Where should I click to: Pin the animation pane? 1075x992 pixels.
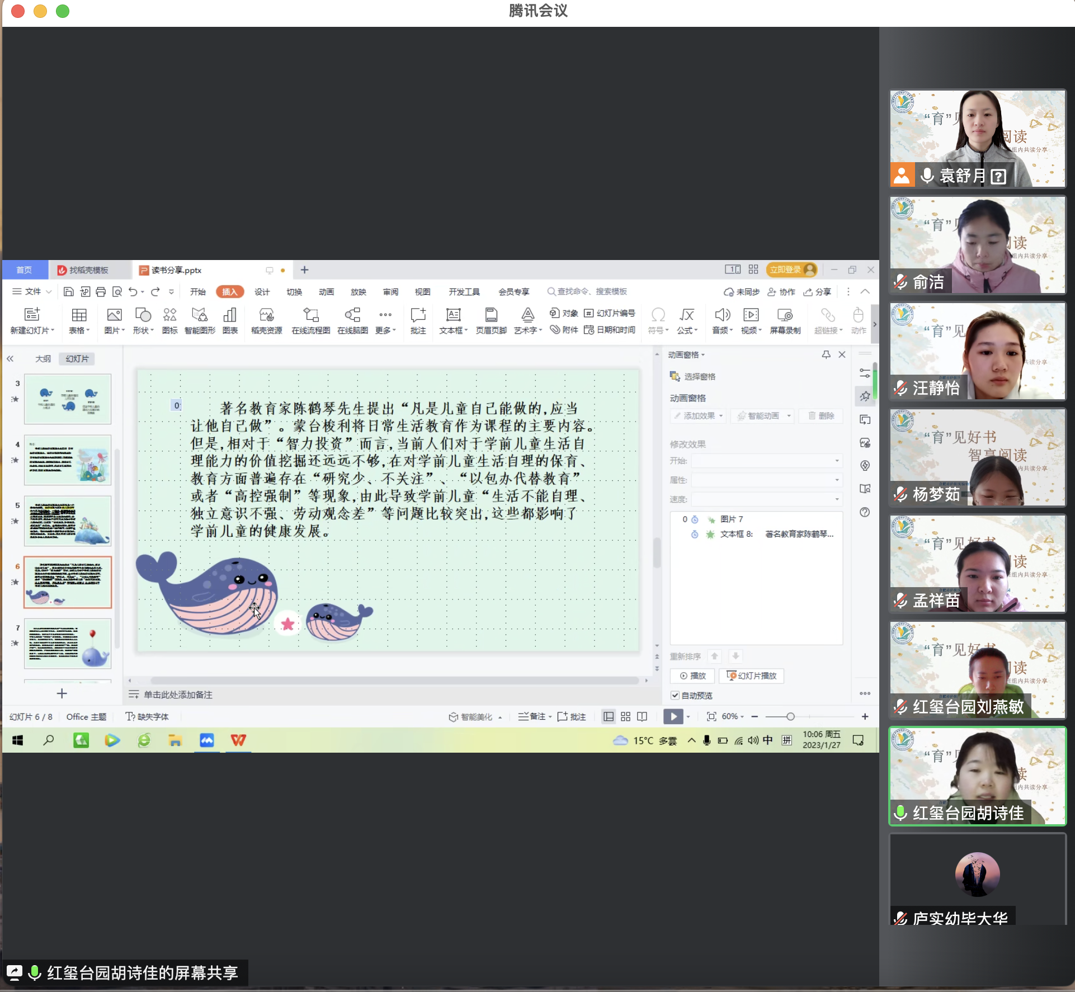point(826,355)
